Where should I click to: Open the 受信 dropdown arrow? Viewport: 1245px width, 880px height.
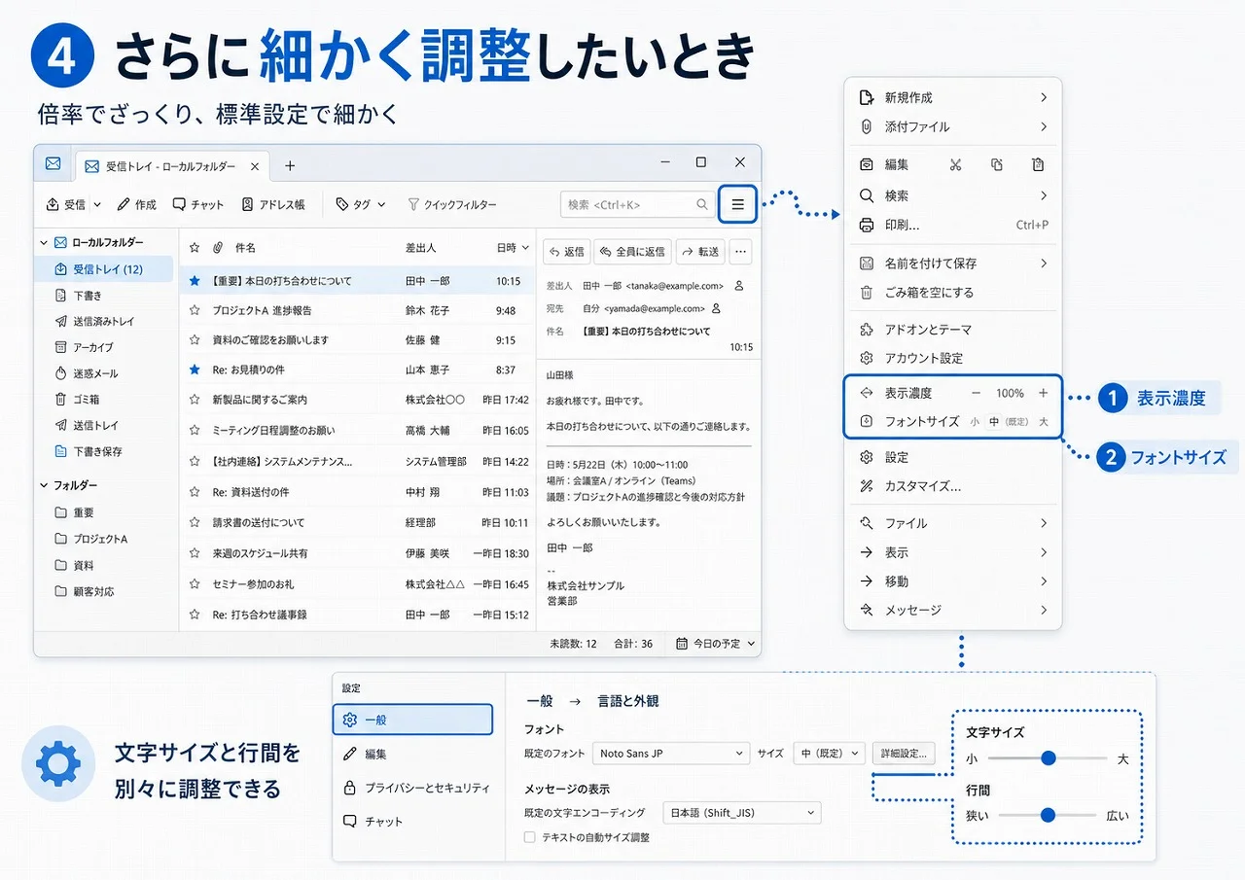coord(97,204)
